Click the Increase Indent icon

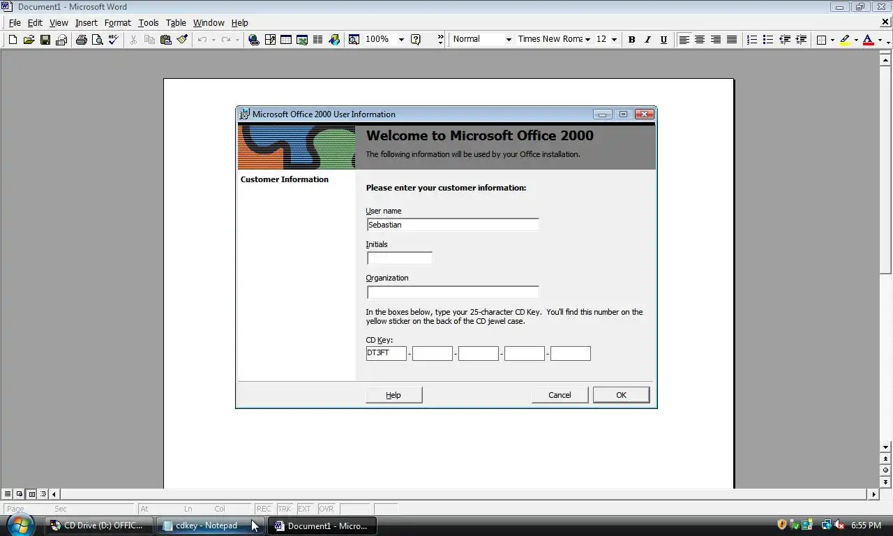point(801,40)
